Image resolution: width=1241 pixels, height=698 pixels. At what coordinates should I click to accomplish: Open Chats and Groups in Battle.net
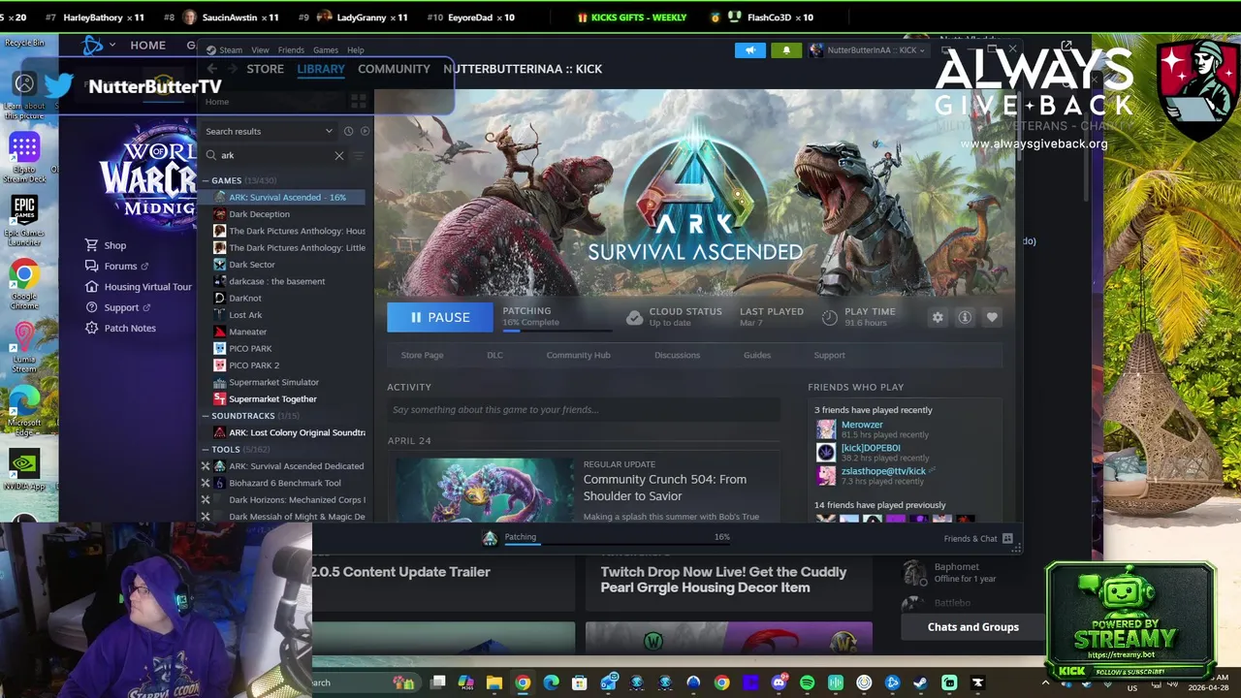972,627
